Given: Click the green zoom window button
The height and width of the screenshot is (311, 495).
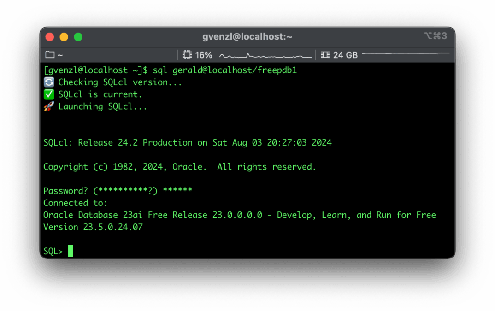Looking at the screenshot, I should (x=78, y=37).
